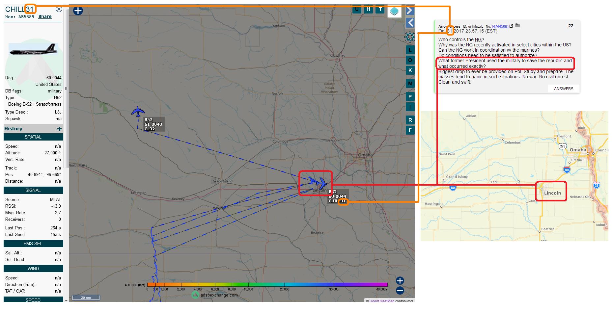Click the top-left plus button on map

78,11
